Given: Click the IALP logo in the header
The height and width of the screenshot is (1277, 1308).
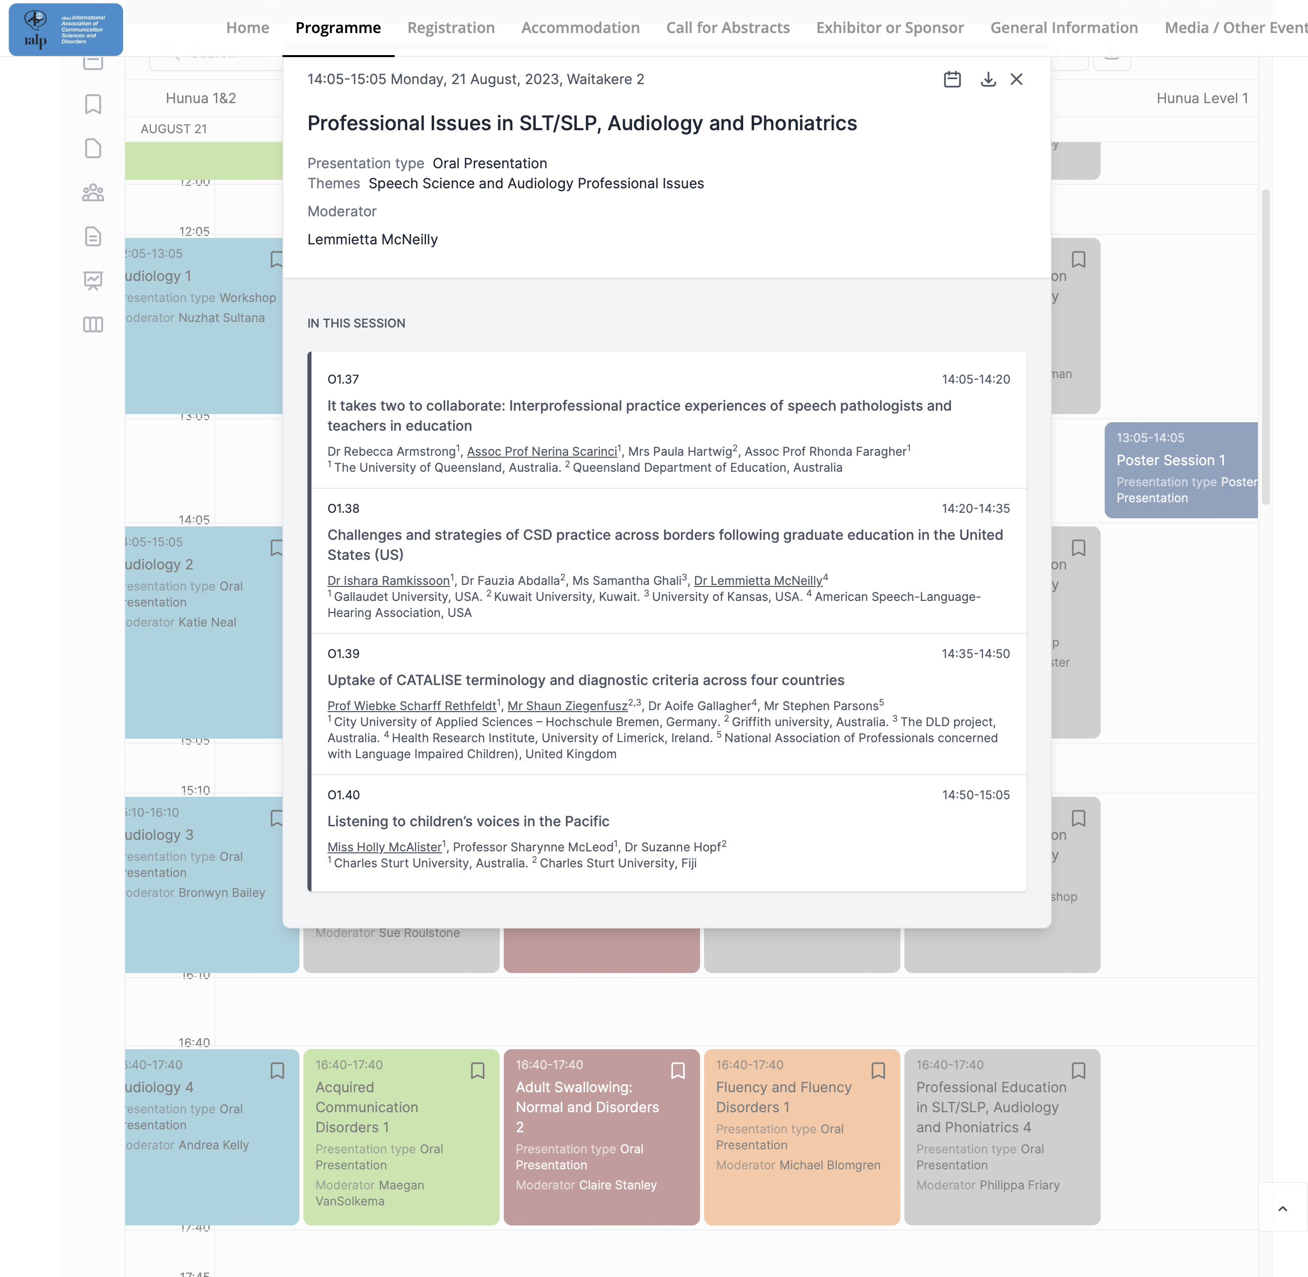Looking at the screenshot, I should pyautogui.click(x=66, y=30).
